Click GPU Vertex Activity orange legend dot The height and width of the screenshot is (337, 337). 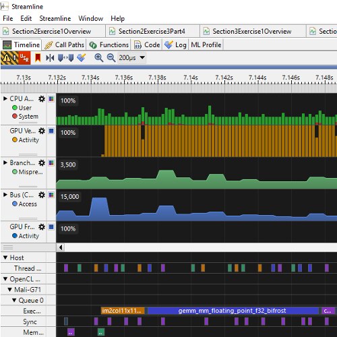15,140
